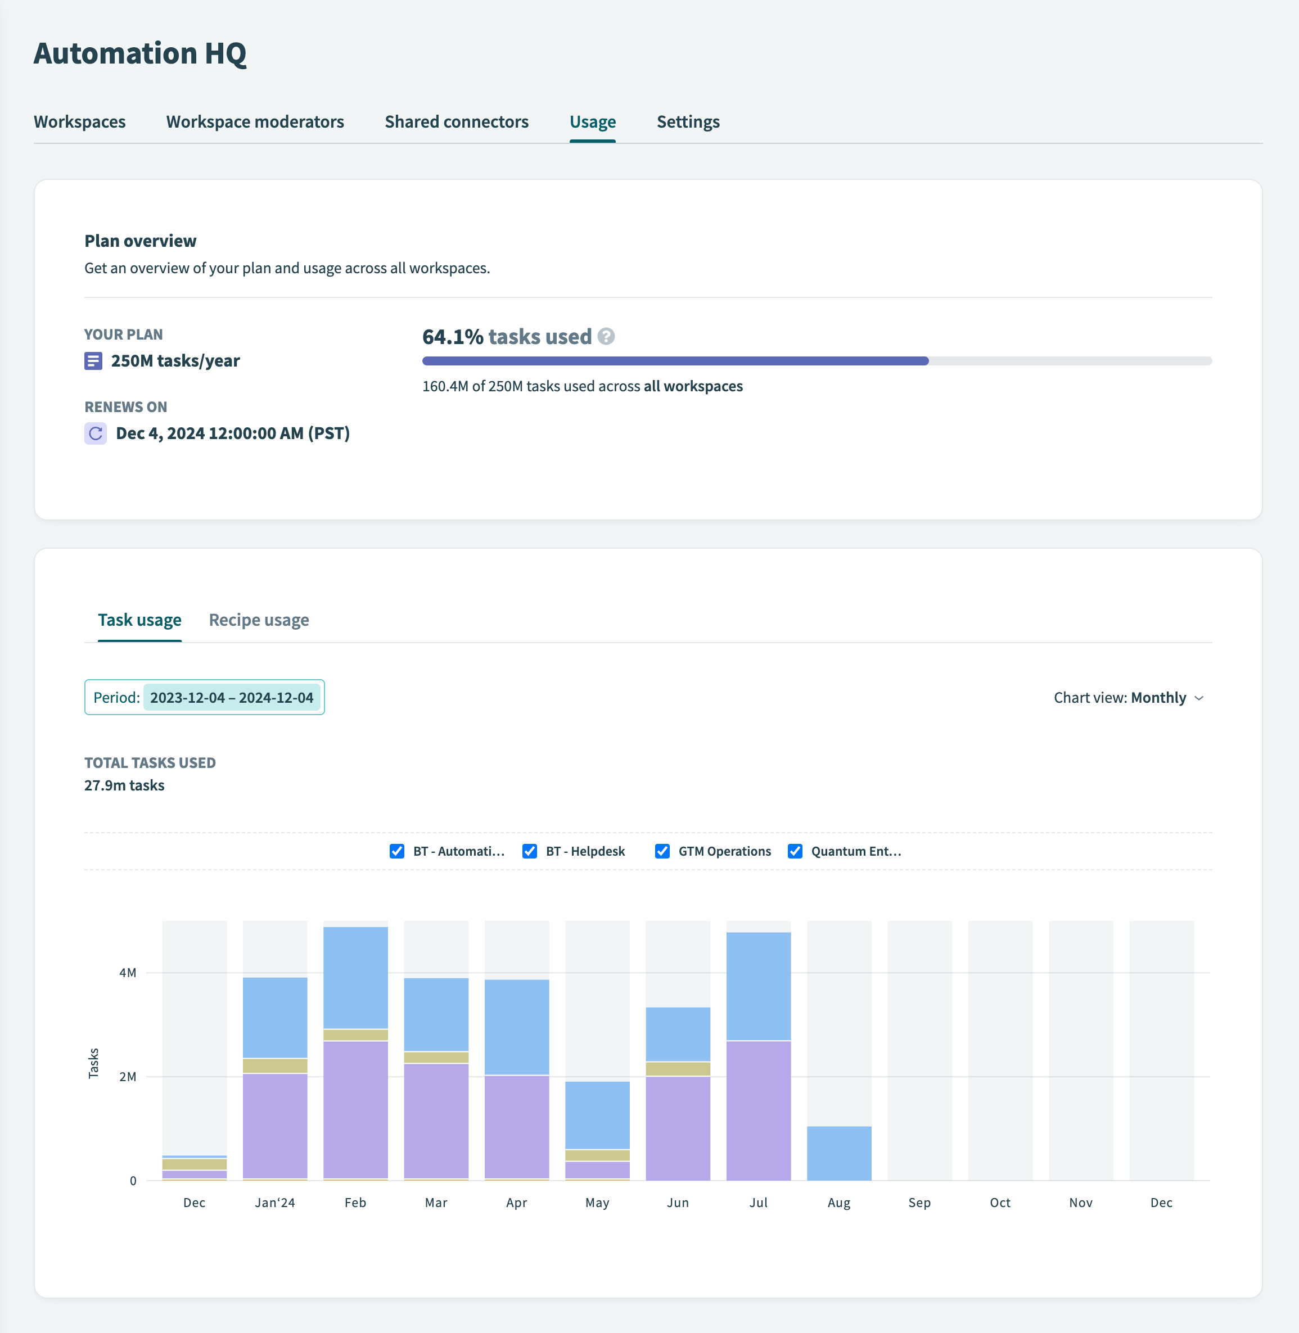
Task: Open the Settings page
Action: [x=687, y=121]
